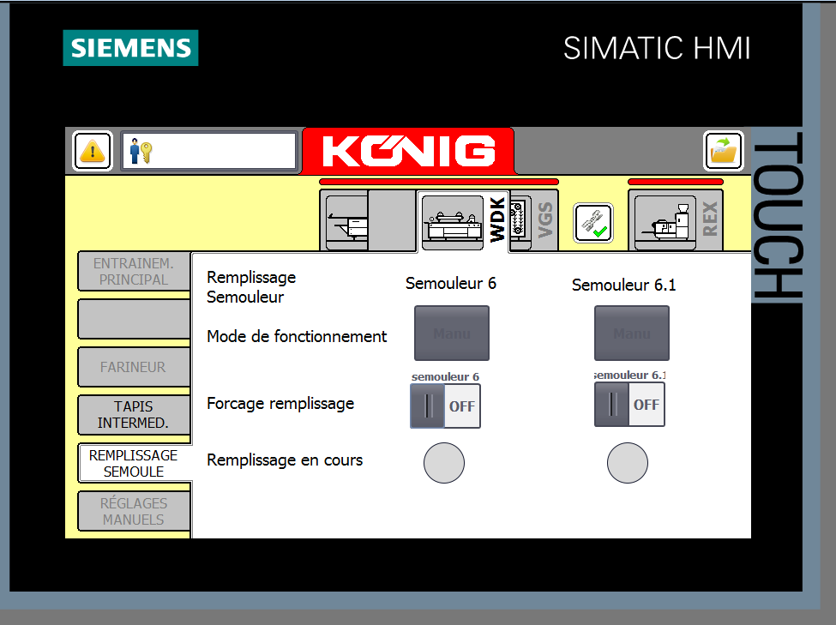Click the SIEMENS logo
Viewport: 836px width, 625px height.
click(130, 48)
